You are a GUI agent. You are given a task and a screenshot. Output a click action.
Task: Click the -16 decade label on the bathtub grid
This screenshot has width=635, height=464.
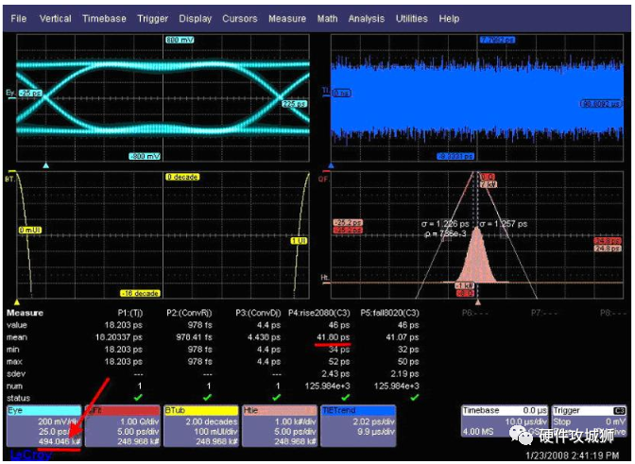click(140, 293)
